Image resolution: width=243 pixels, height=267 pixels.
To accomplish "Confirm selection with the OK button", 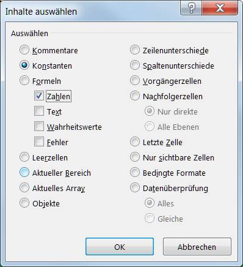I will pyautogui.click(x=120, y=247).
